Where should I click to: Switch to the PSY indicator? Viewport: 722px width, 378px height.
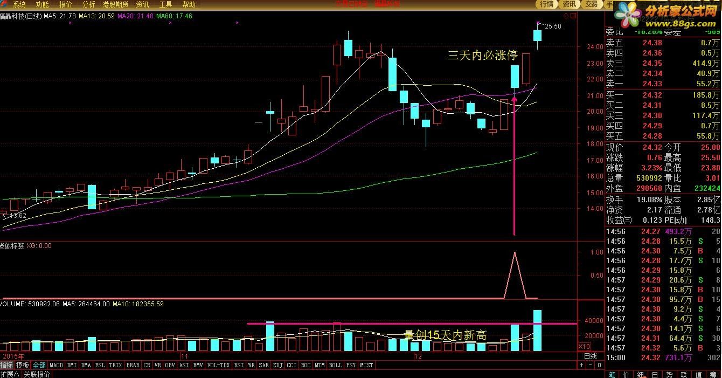coord(351,365)
